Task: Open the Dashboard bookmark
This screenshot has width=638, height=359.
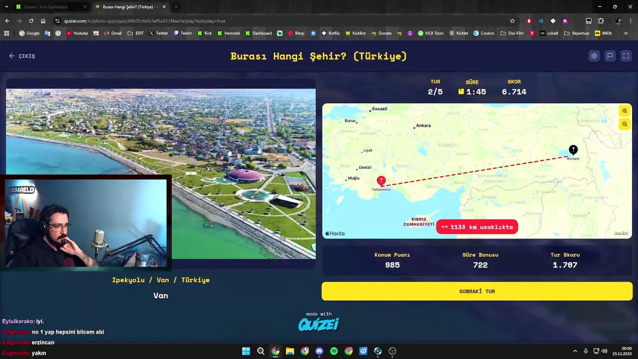Action: (x=258, y=33)
